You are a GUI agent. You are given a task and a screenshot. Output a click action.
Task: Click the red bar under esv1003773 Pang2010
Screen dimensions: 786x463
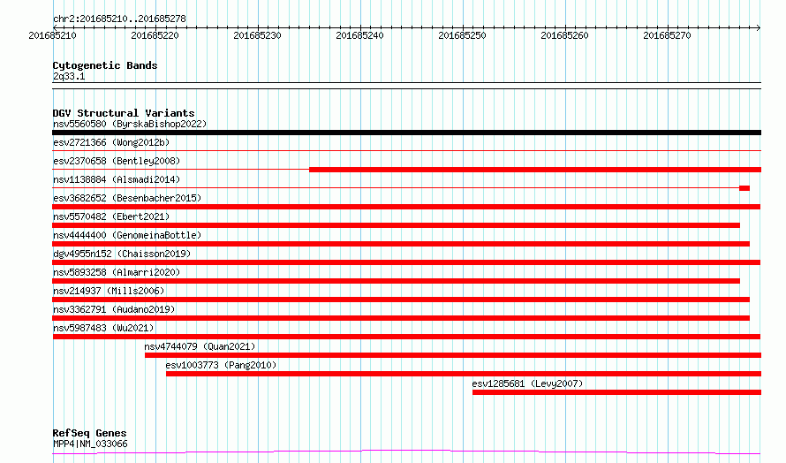(464, 374)
